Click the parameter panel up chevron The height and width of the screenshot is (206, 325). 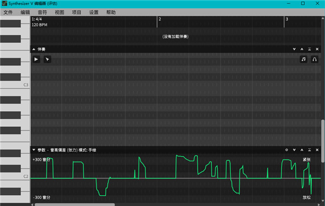(x=302, y=150)
